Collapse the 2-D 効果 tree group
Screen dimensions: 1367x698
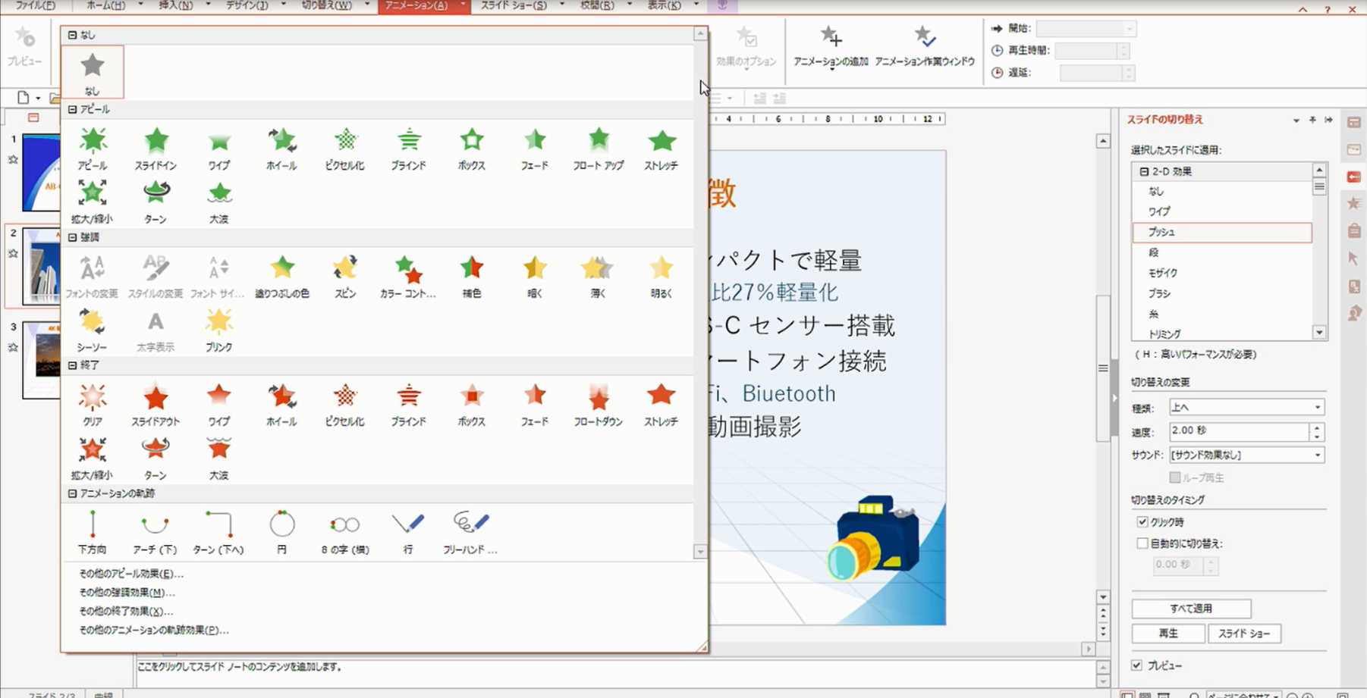tap(1144, 172)
